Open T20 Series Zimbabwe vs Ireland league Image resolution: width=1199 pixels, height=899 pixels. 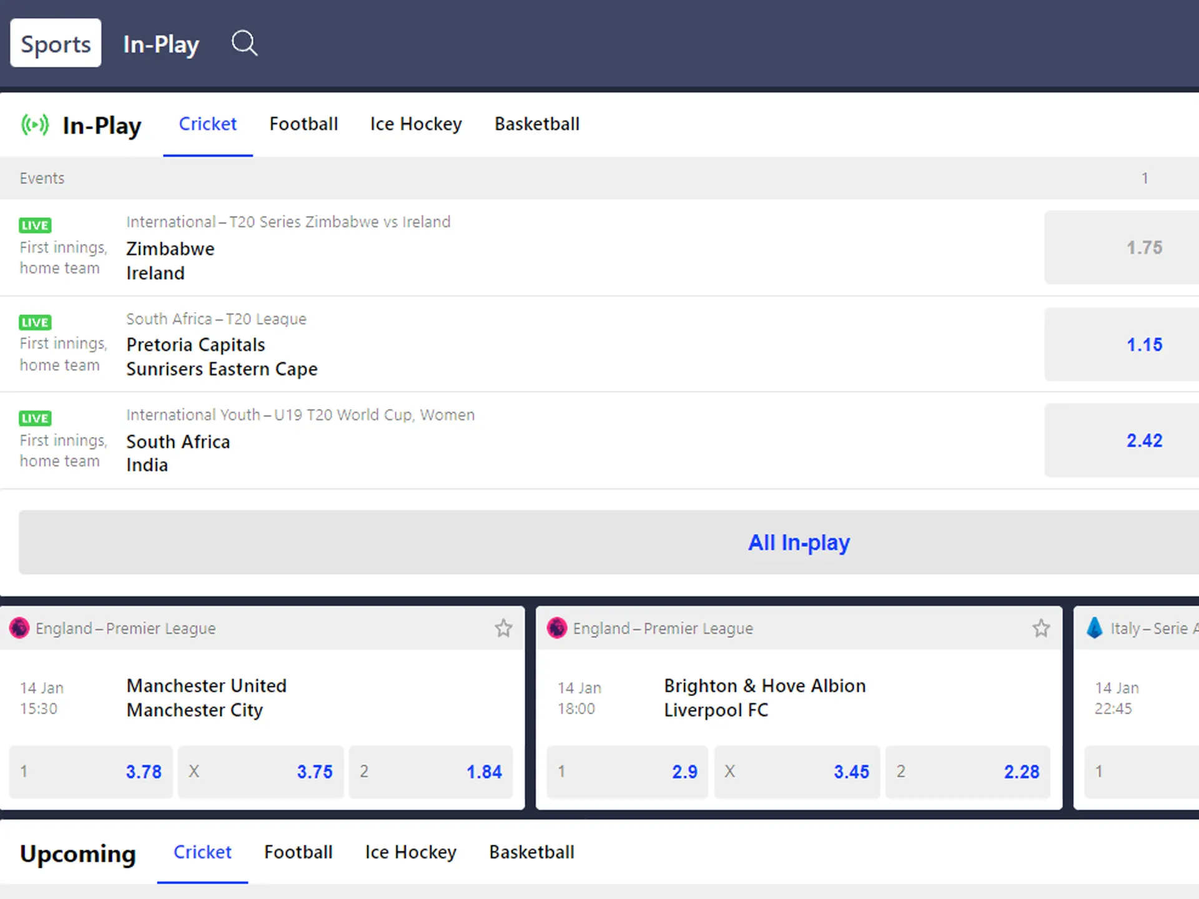click(x=288, y=222)
